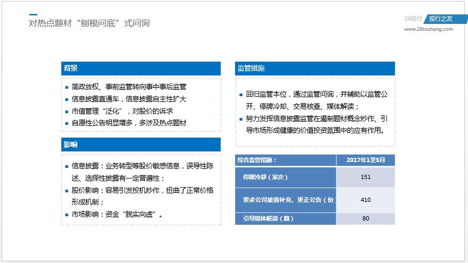Click the text 信息披露:业务转型等股价敏感信息

(x=125, y=166)
